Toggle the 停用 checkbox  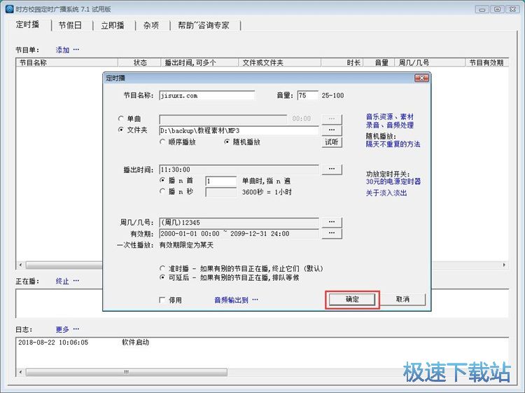point(162,300)
